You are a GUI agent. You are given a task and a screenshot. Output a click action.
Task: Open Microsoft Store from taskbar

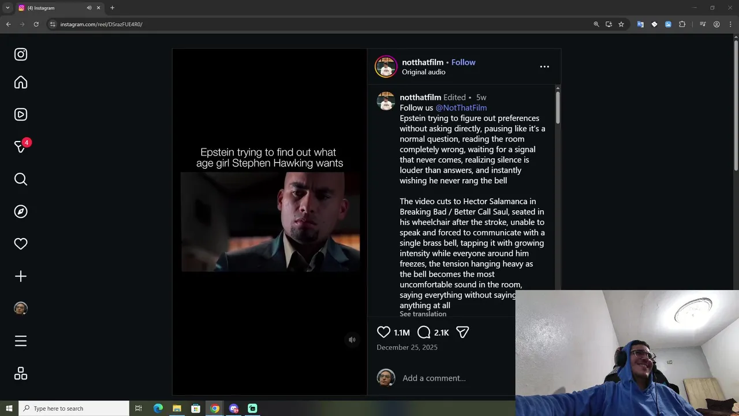[196, 408]
